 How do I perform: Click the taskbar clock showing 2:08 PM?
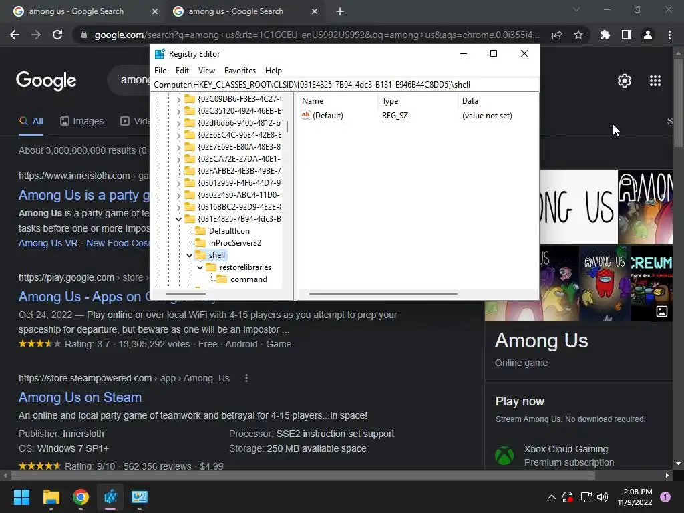pyautogui.click(x=635, y=497)
